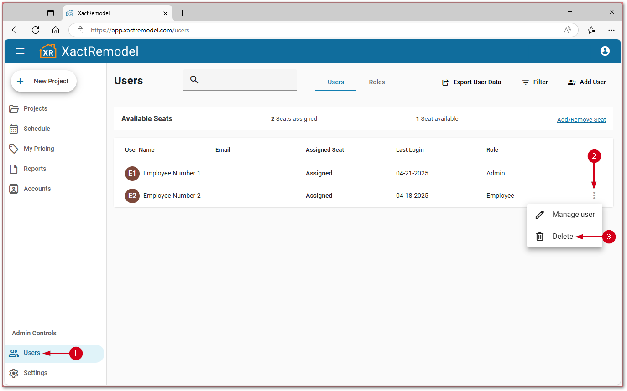The image size is (627, 391).
Task: Click the Accounts contact icon
Action: click(x=14, y=189)
